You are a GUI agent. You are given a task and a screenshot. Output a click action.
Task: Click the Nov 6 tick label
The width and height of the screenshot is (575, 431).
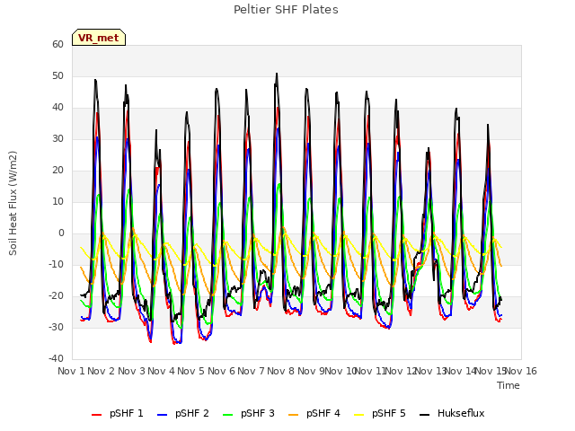[x=221, y=371]
